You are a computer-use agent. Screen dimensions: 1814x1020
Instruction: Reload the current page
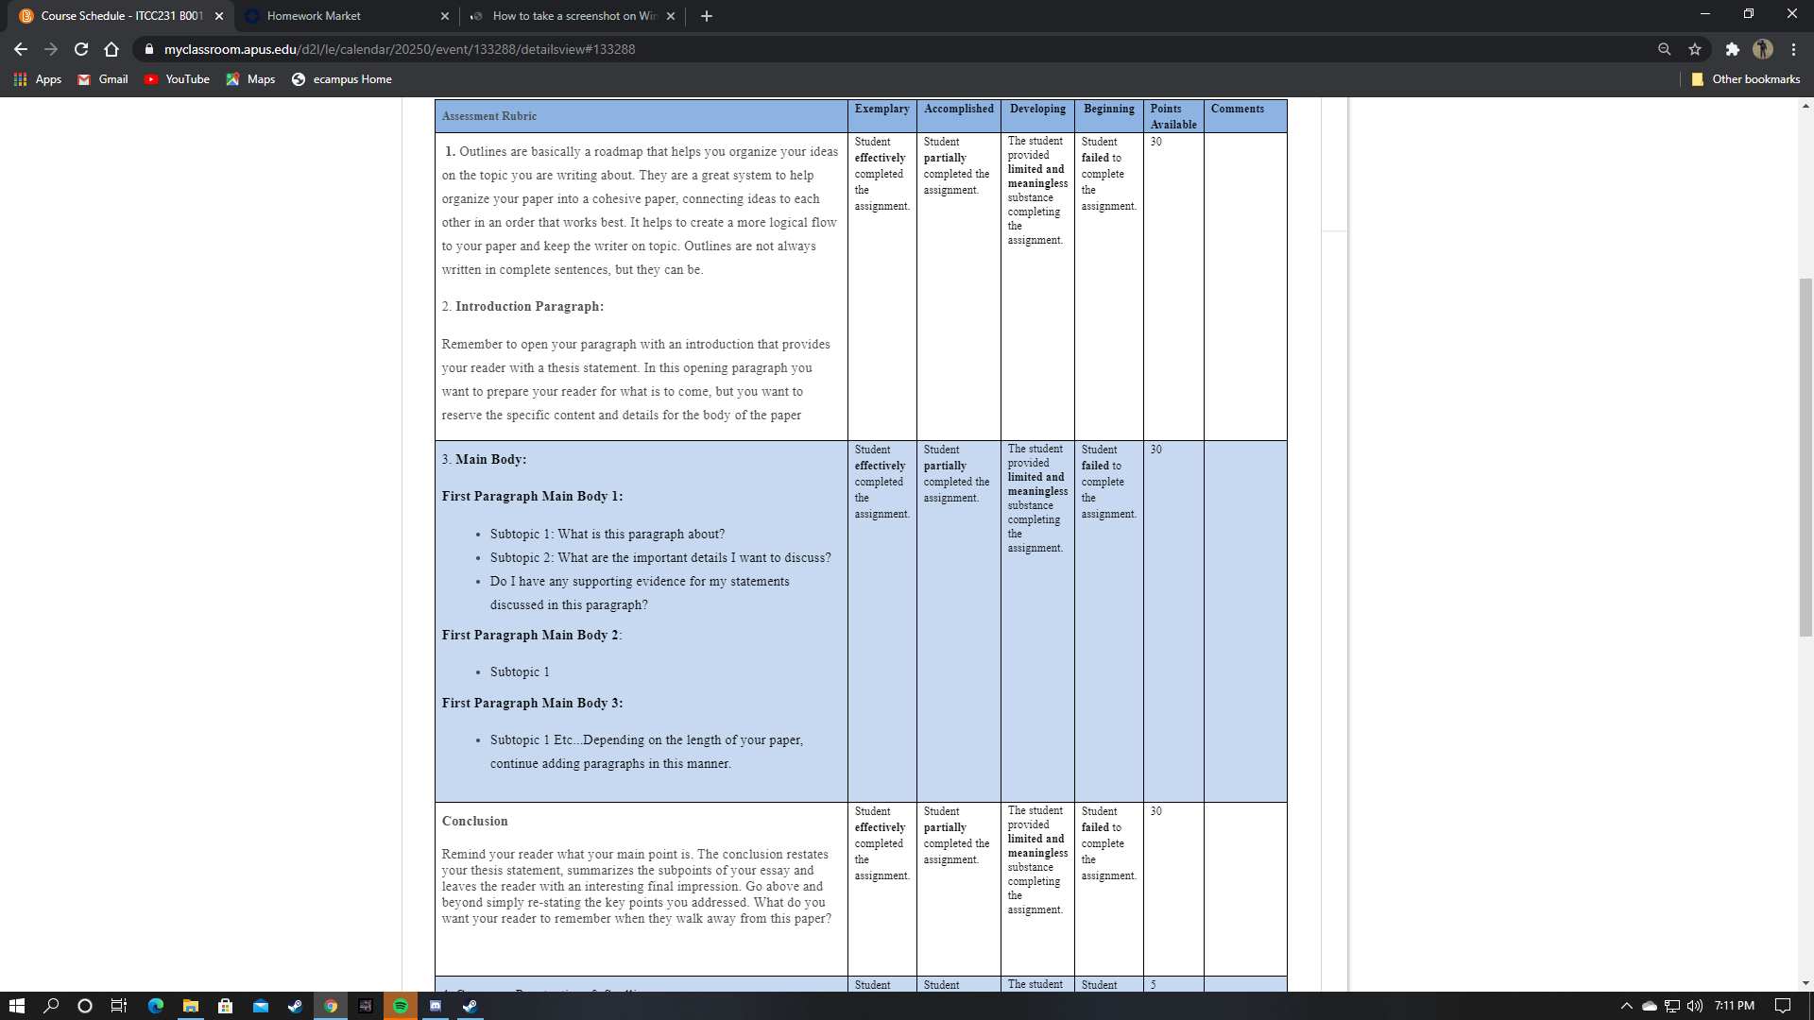click(x=81, y=49)
